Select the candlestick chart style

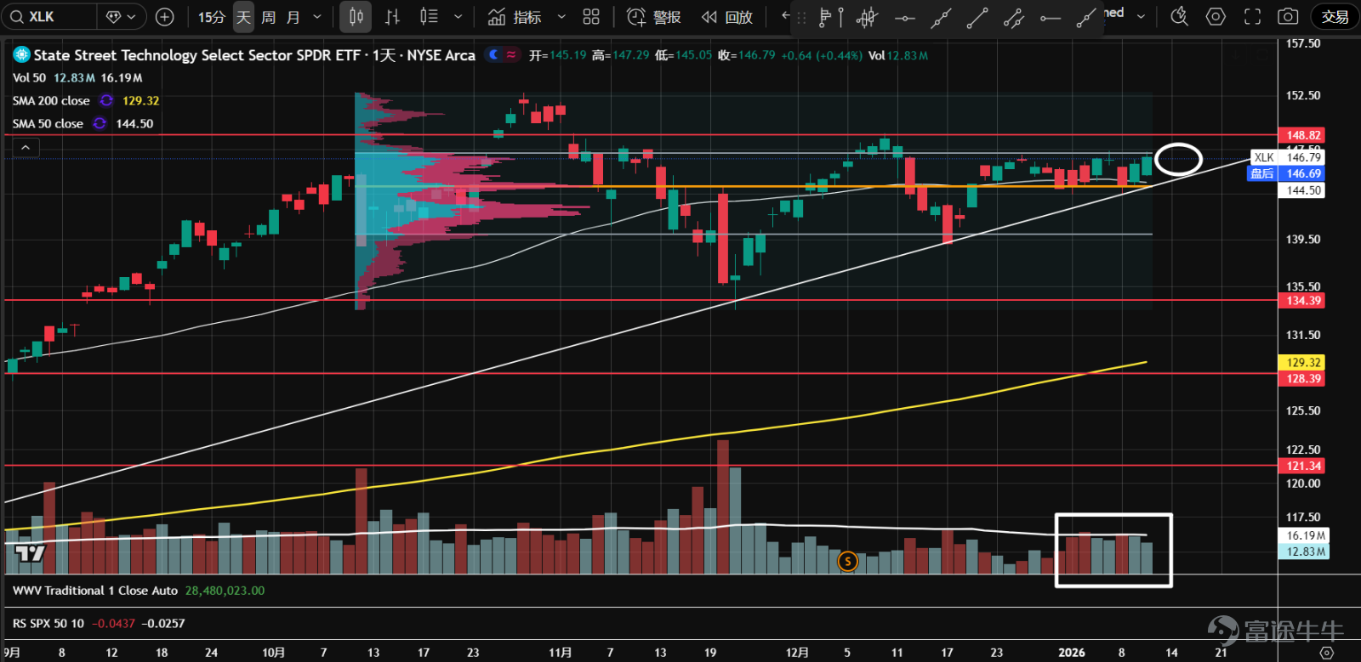click(356, 17)
